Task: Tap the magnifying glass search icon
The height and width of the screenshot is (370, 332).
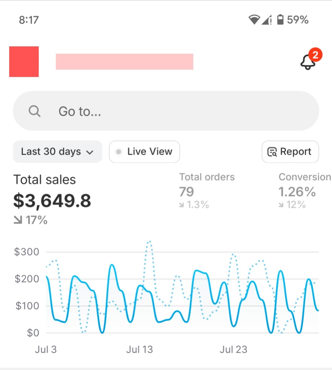Action: click(34, 111)
